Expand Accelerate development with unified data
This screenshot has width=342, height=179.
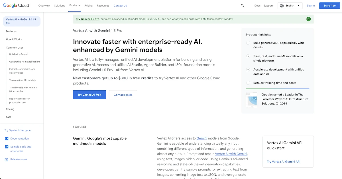248,70
